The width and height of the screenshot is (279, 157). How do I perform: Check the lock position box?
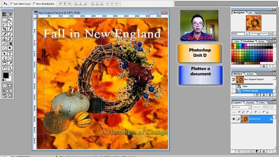point(256,112)
